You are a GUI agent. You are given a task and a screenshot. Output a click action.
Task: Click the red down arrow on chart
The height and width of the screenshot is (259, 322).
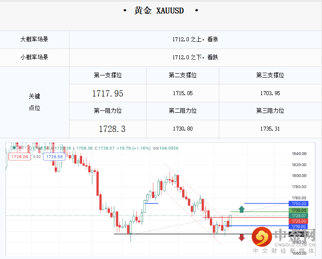[241, 237]
